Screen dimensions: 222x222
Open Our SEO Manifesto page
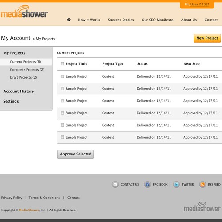click(158, 20)
